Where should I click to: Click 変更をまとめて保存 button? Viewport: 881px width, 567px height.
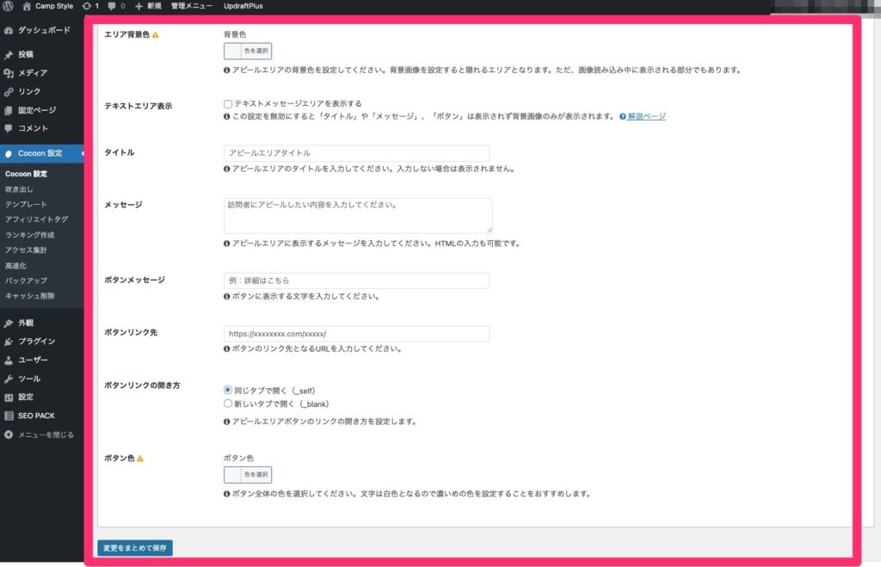[x=135, y=548]
